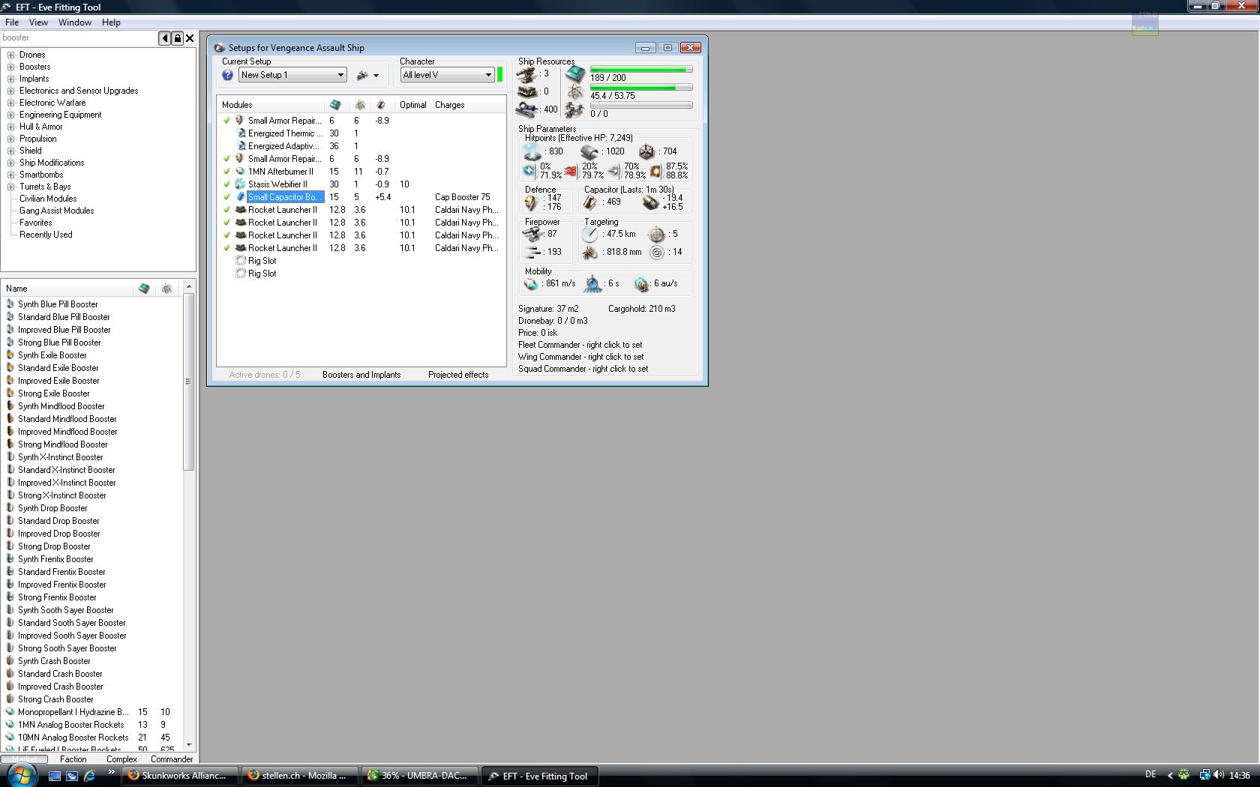1260x787 pixels.
Task: Open the ship actions icon next to setup
Action: (367, 75)
